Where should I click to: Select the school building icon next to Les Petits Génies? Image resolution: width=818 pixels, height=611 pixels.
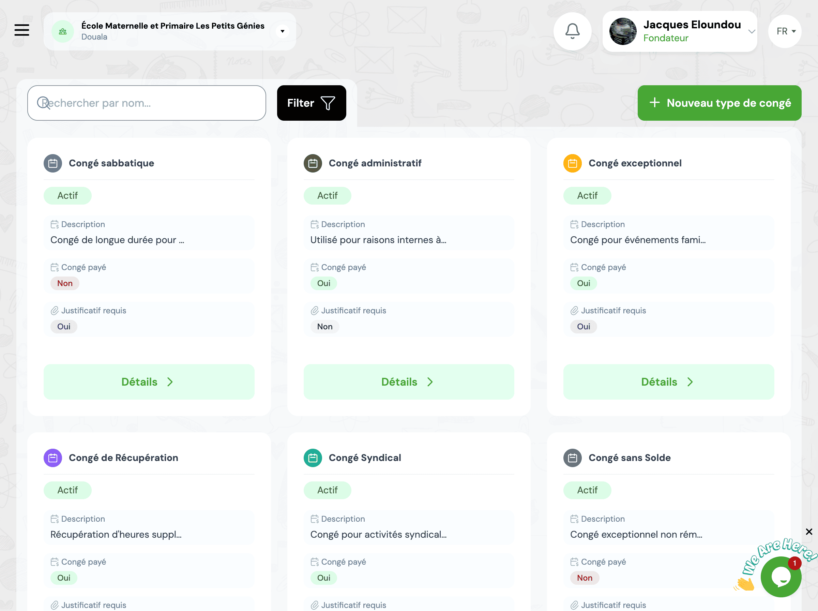(x=62, y=31)
